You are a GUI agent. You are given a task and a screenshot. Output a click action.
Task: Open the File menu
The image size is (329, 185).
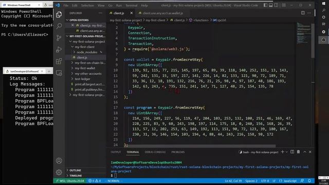[x=66, y=6]
